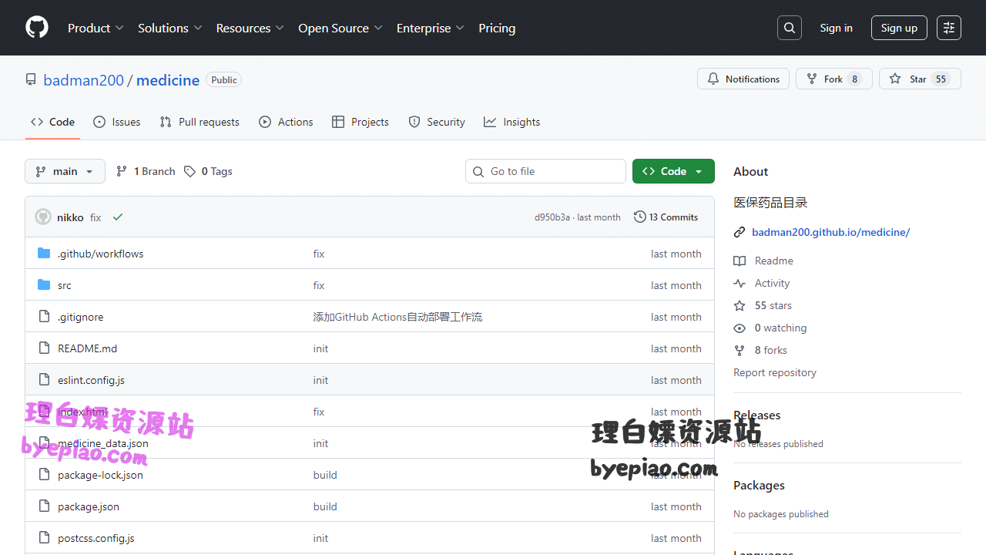View the 13 Commits history
986x555 pixels.
[666, 217]
